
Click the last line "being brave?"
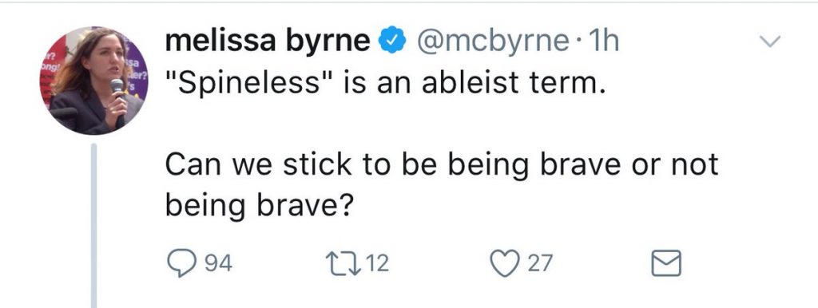point(260,207)
